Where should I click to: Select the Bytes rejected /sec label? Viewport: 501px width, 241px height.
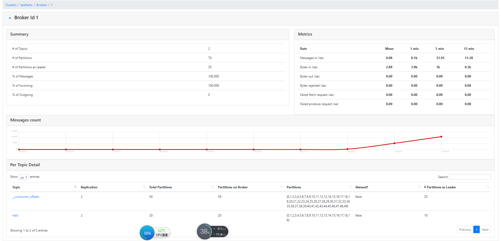pyautogui.click(x=313, y=86)
